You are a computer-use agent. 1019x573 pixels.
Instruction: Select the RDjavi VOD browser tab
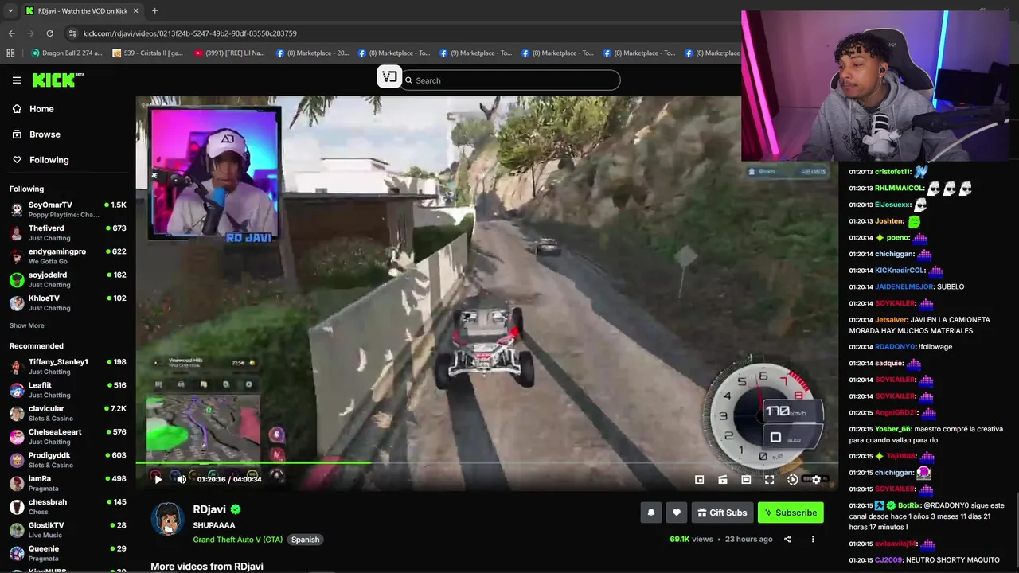[x=82, y=11]
